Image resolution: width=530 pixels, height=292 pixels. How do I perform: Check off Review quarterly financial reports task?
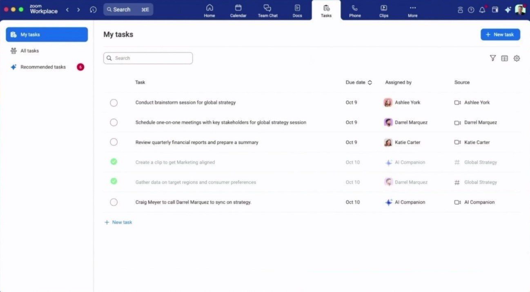point(114,142)
